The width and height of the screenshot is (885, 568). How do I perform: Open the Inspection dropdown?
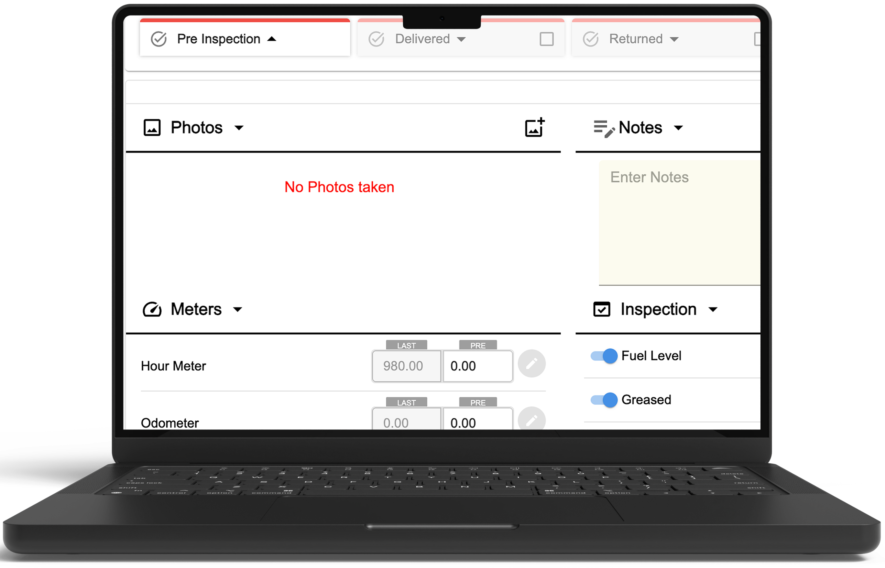pos(714,310)
